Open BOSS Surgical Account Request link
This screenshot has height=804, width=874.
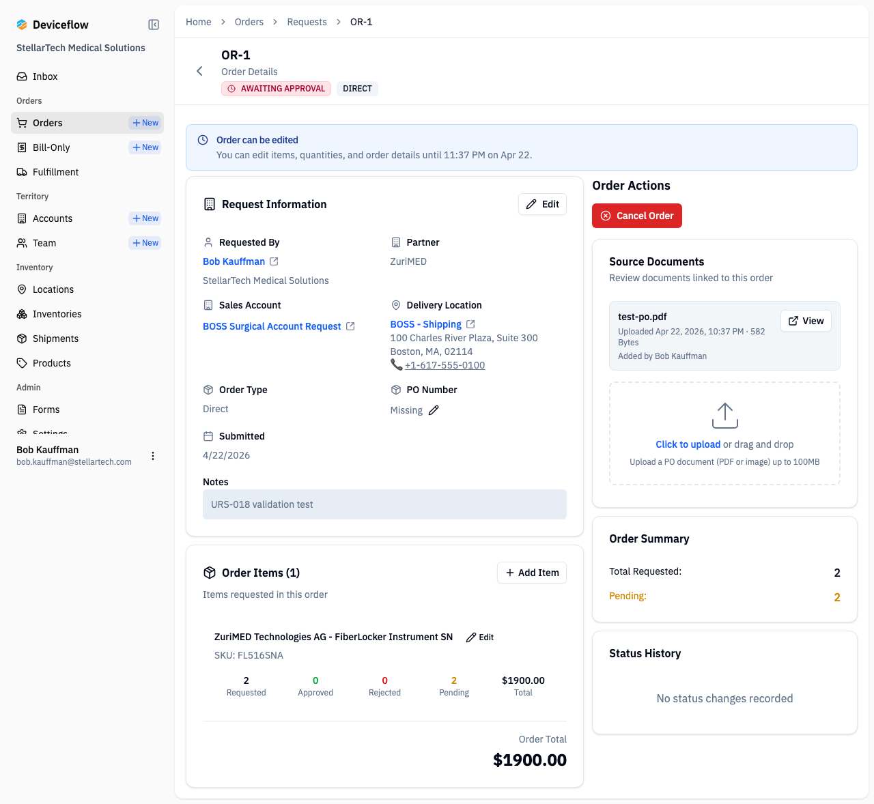tap(272, 326)
